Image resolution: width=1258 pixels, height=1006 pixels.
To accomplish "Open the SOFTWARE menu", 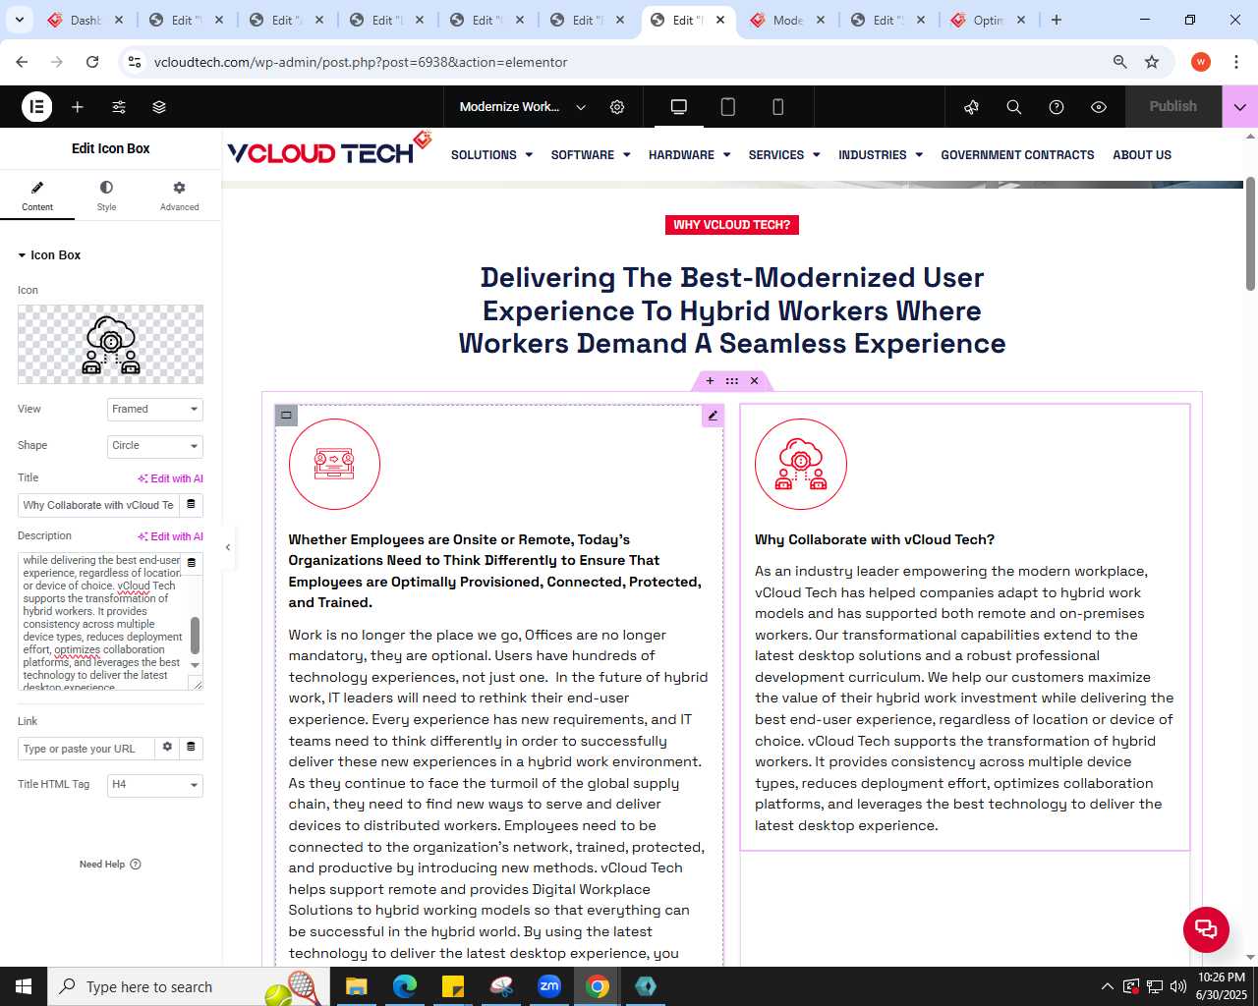I will click(591, 155).
